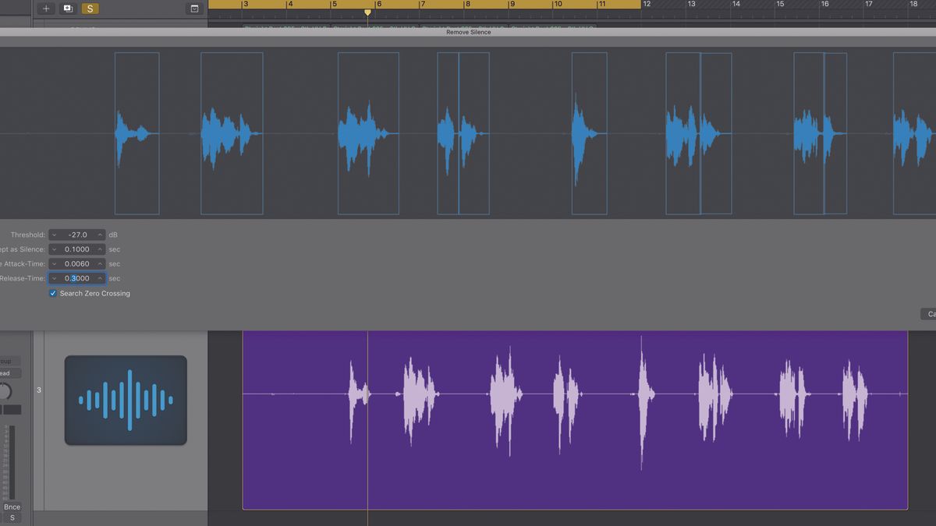The image size is (936, 526).
Task: Click the up chevron on the Attack-Time field
Action: click(101, 263)
